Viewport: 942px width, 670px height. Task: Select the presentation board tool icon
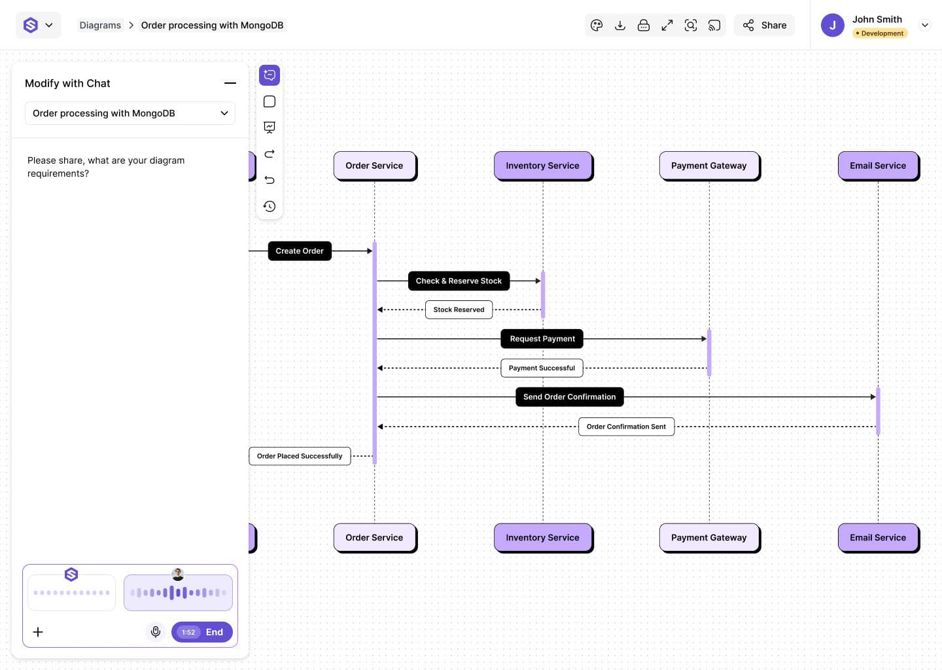[x=270, y=128]
